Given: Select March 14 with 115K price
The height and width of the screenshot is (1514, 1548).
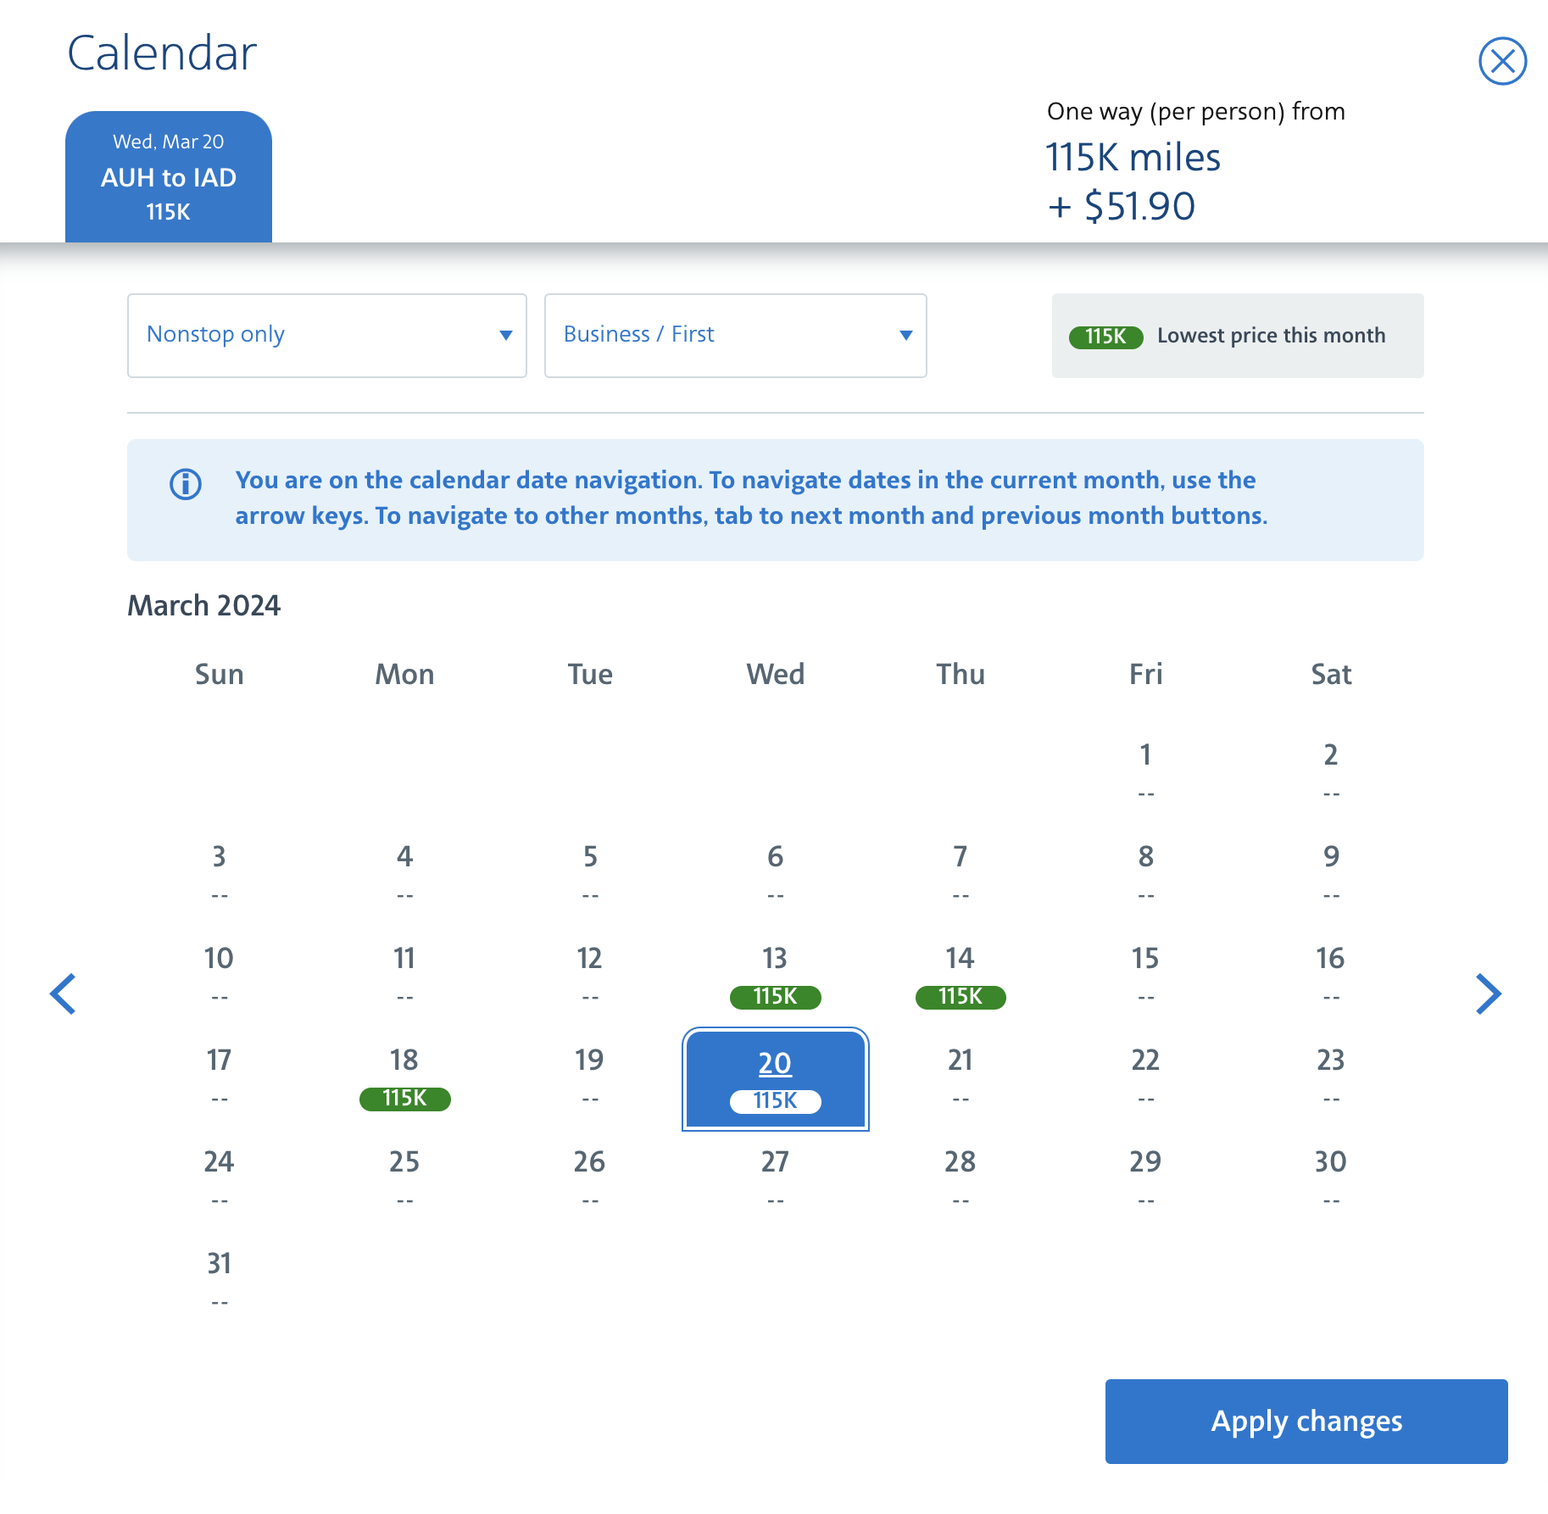Looking at the screenshot, I should [961, 977].
